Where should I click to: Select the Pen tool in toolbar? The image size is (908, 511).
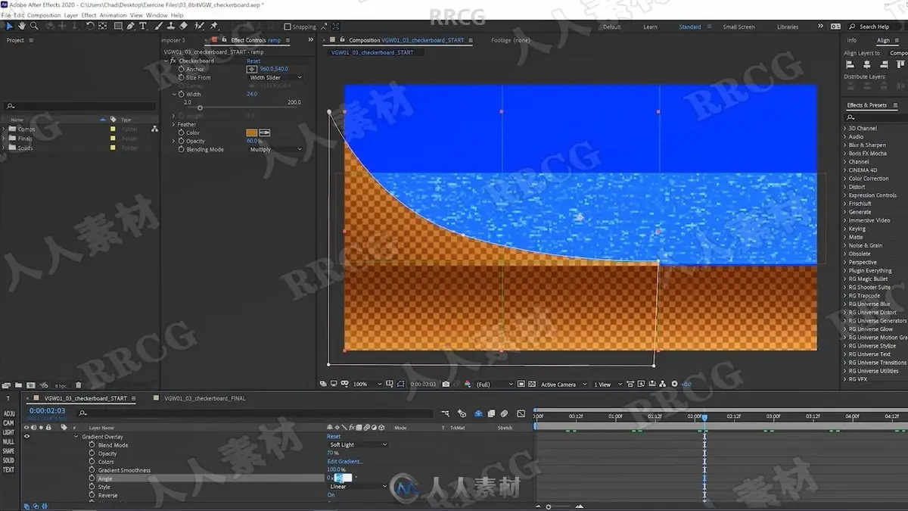click(x=130, y=26)
